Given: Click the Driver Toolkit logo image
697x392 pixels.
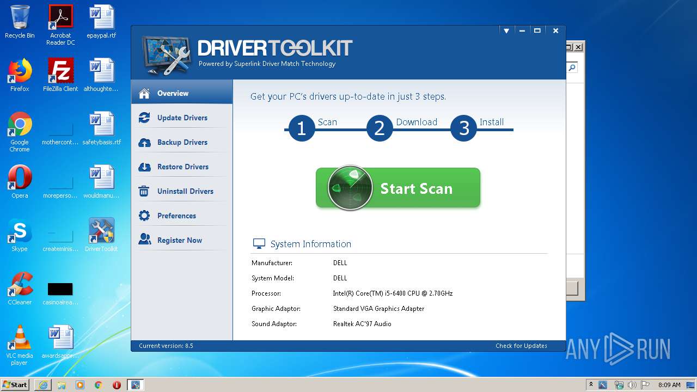Looking at the screenshot, I should tap(166, 54).
